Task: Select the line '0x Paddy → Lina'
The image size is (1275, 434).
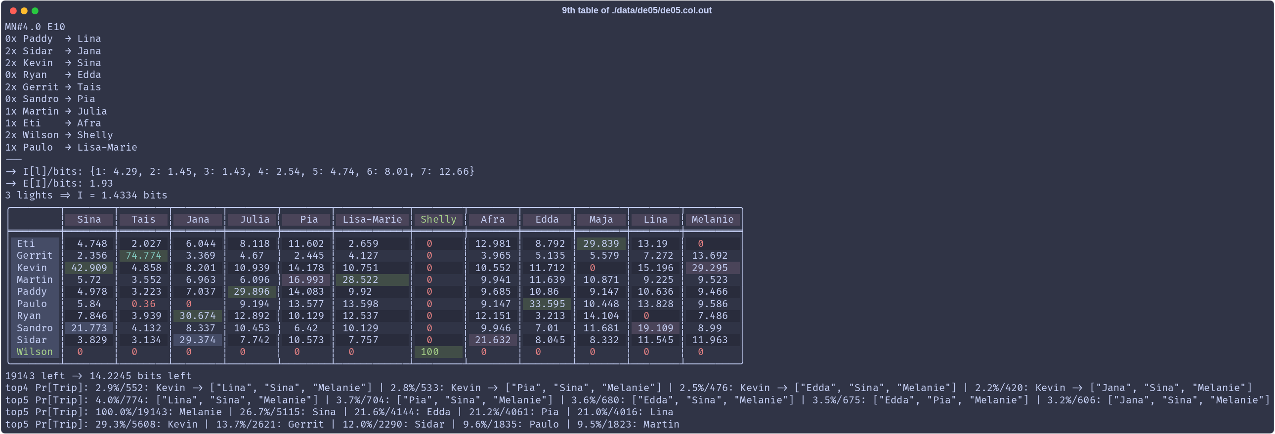Action: click(x=53, y=39)
